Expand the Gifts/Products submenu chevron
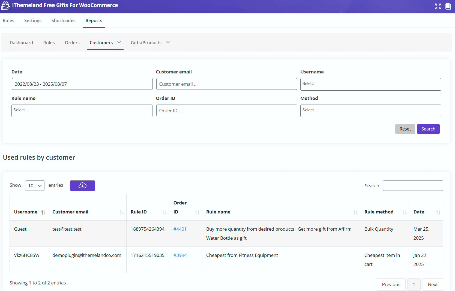This screenshot has height=291, width=455. pos(168,42)
